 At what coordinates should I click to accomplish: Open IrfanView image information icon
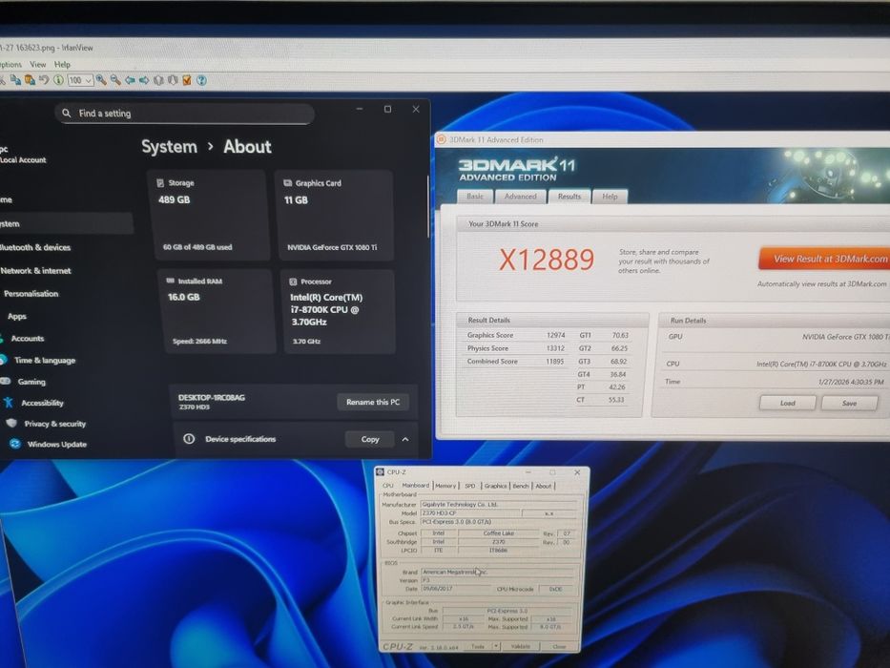click(x=58, y=80)
